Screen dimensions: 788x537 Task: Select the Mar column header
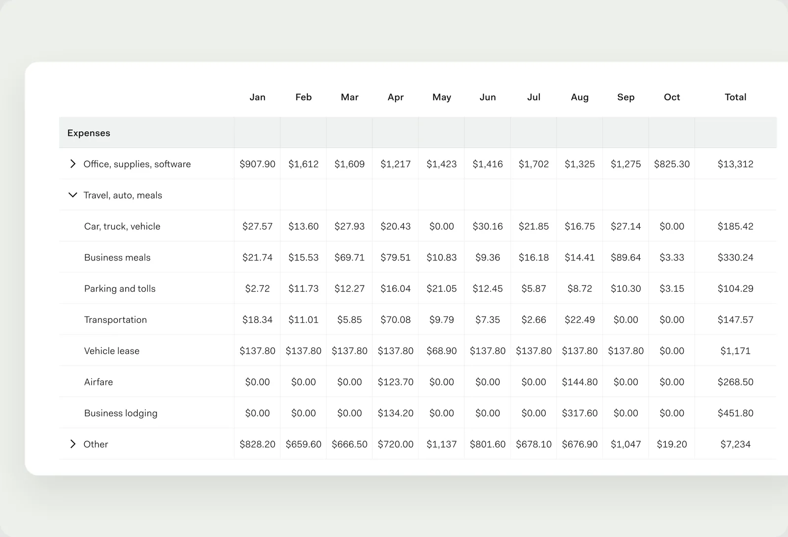(x=350, y=97)
